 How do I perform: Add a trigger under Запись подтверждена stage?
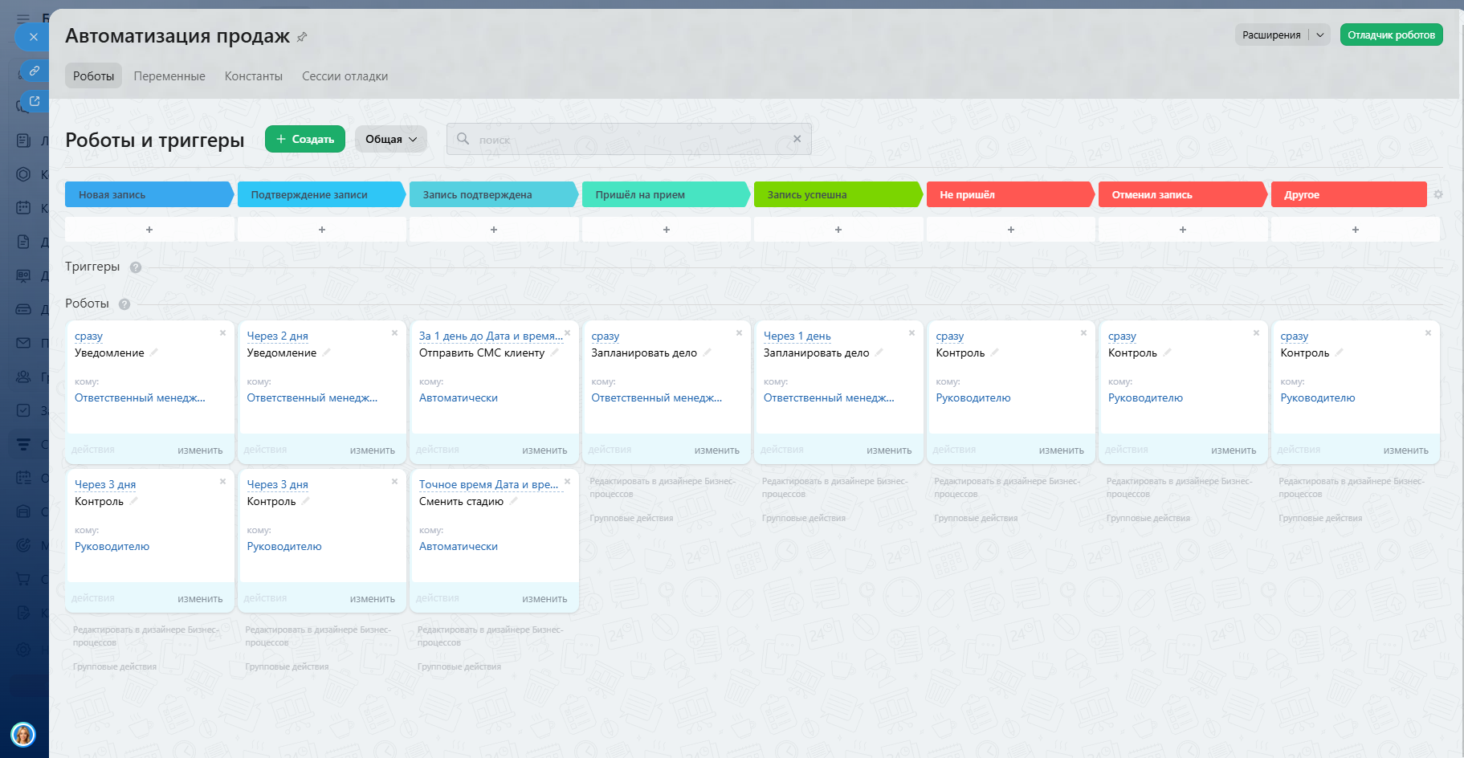pyautogui.click(x=494, y=230)
